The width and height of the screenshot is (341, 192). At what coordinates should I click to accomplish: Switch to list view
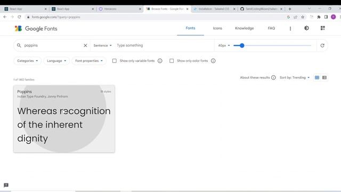coord(324,78)
